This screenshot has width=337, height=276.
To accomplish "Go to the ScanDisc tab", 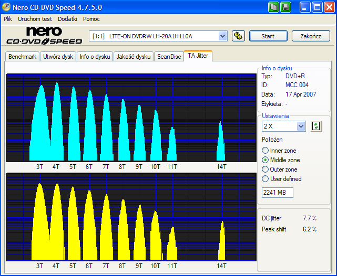I will tap(169, 57).
